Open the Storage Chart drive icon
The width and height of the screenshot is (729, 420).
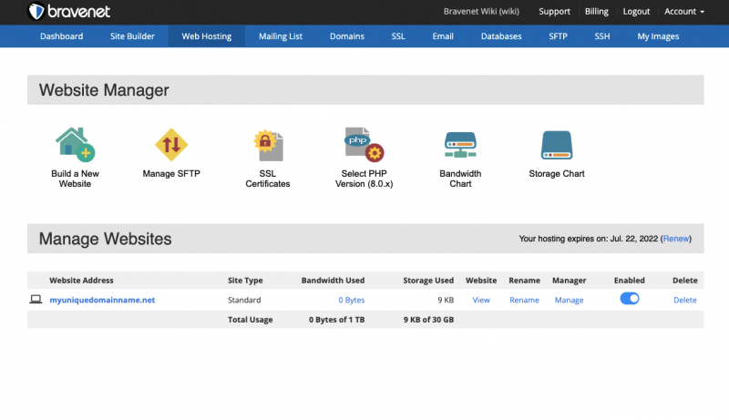557,145
